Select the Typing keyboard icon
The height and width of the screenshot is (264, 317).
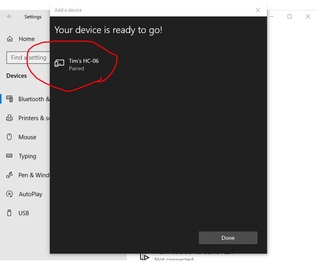coord(9,156)
